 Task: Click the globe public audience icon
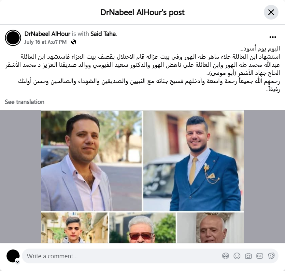point(74,42)
